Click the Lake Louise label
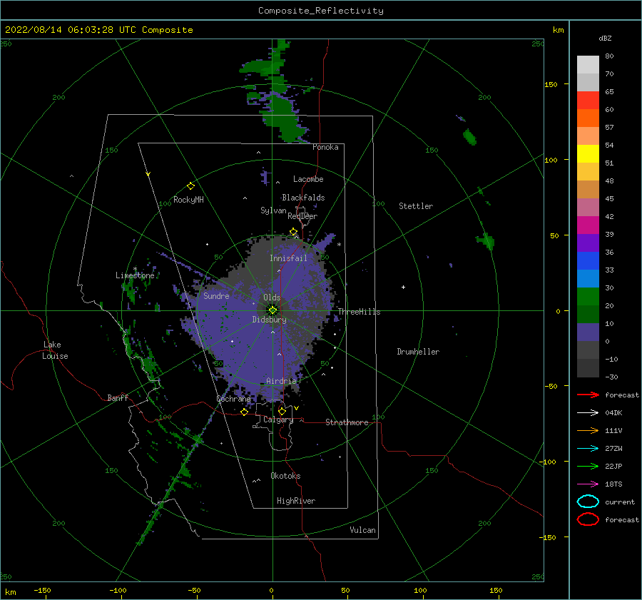 click(55, 350)
